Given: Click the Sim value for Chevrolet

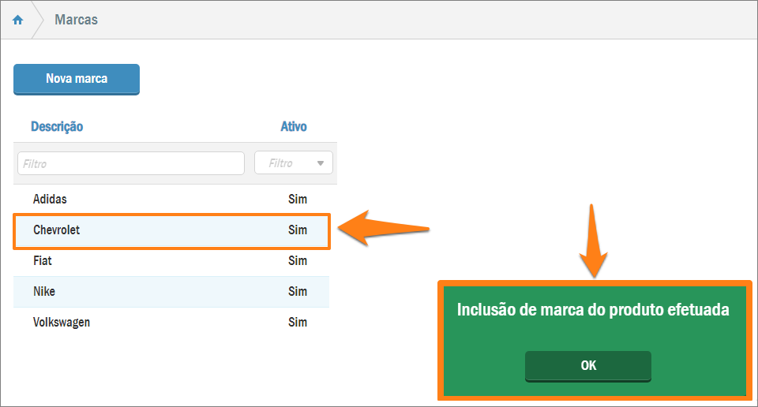Looking at the screenshot, I should pos(298,230).
